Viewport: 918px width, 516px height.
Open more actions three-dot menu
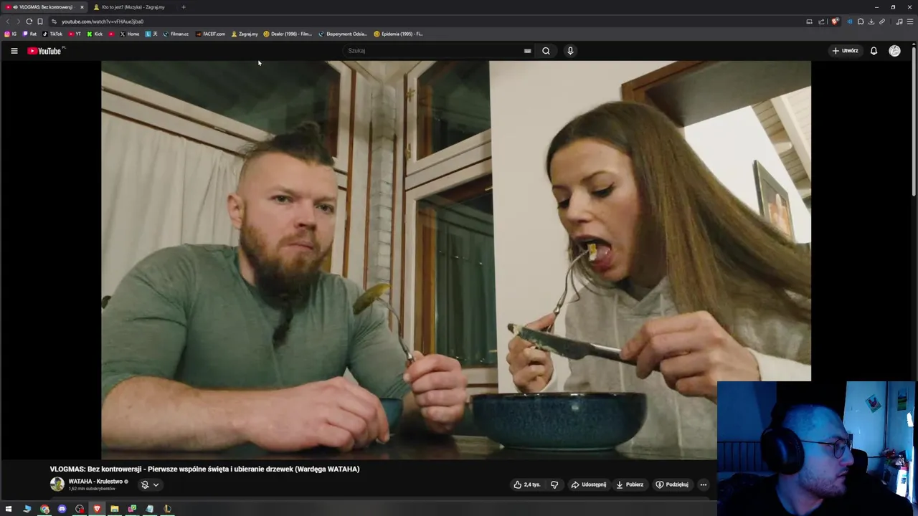click(x=703, y=484)
